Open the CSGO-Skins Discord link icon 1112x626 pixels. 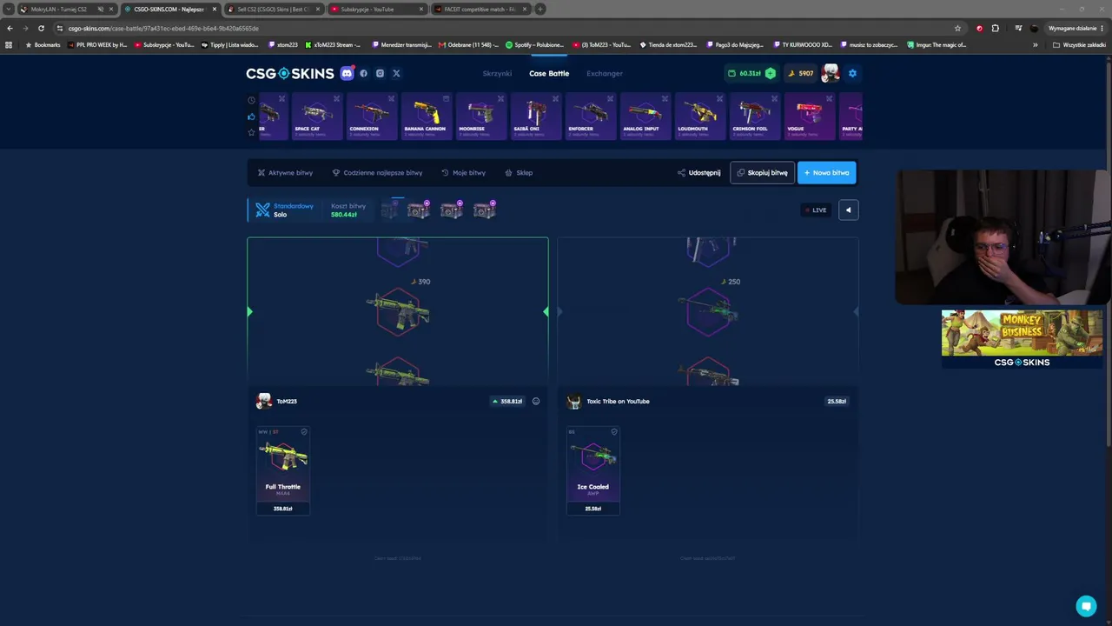(347, 73)
